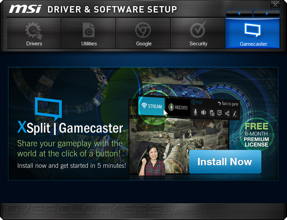Go to the Security tab

[x=198, y=33]
